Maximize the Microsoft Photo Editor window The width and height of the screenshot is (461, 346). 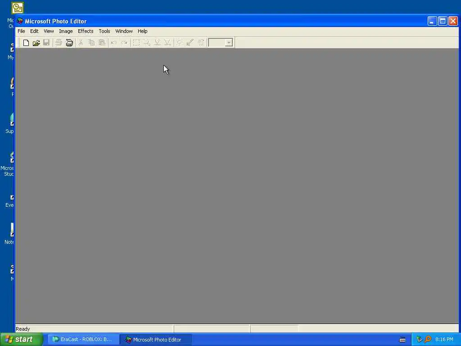pos(443,21)
